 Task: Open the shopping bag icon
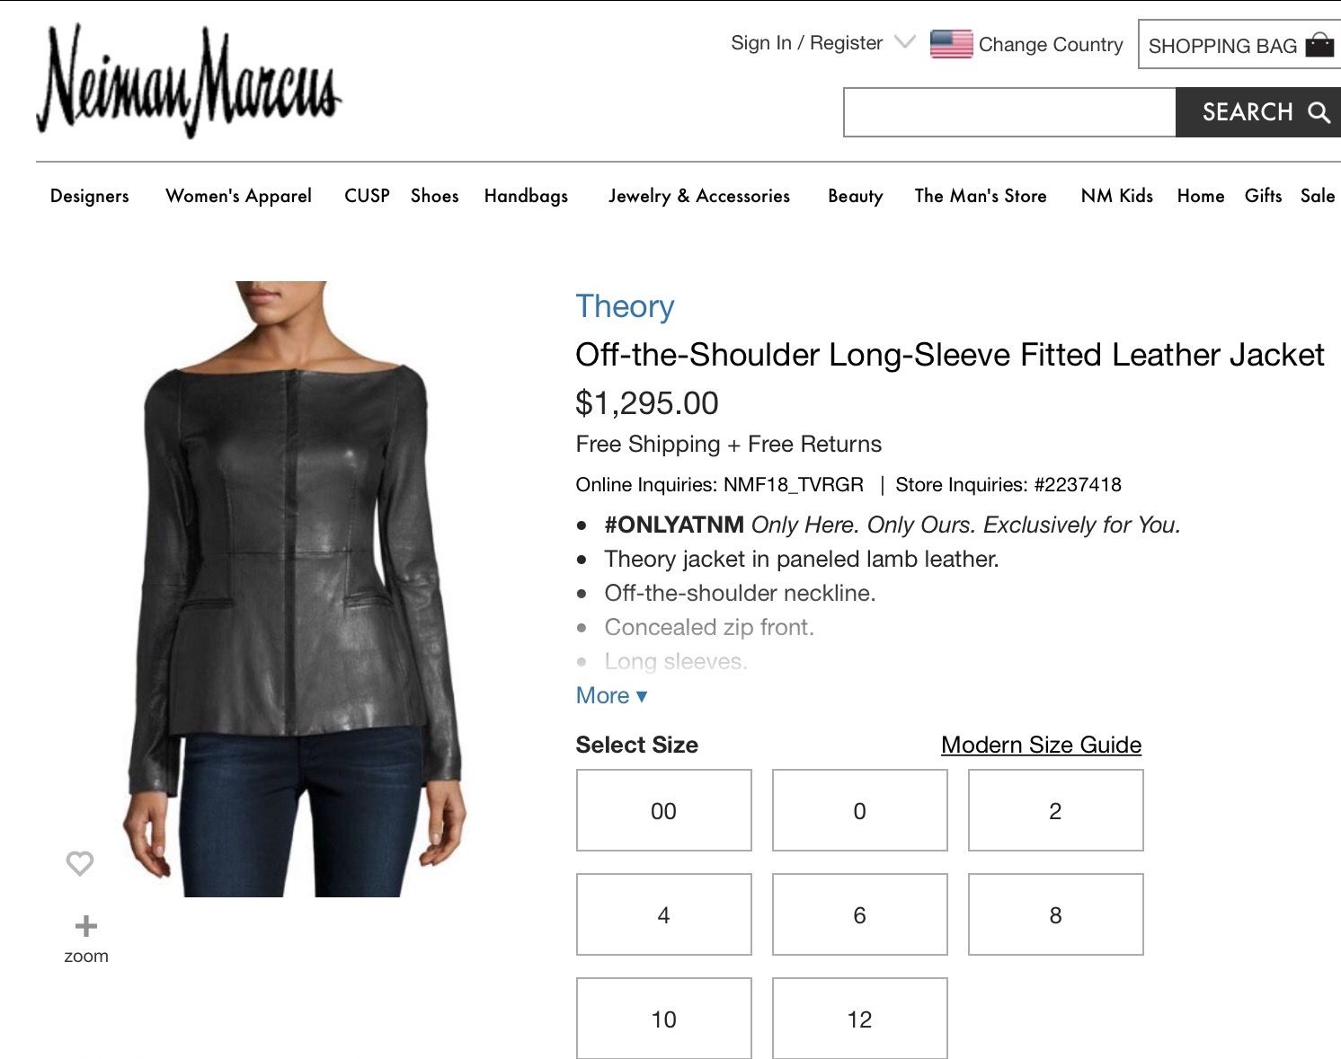[x=1319, y=45]
